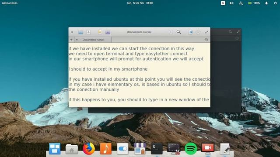Screen dimensions: 280x157
Task: Launch Files home folder from the dock
Action: [x=72, y=149]
